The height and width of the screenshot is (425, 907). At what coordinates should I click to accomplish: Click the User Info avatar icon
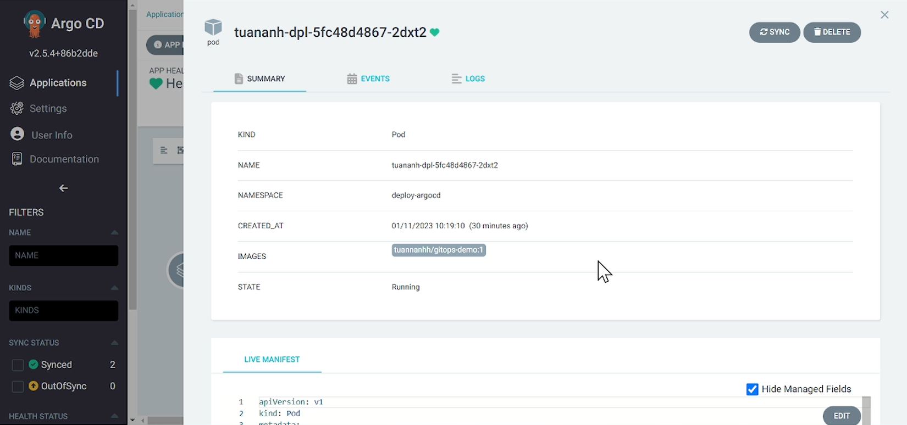[x=18, y=135]
